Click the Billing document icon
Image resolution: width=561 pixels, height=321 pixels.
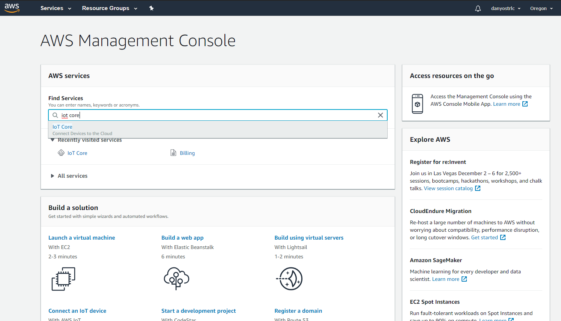[173, 153]
